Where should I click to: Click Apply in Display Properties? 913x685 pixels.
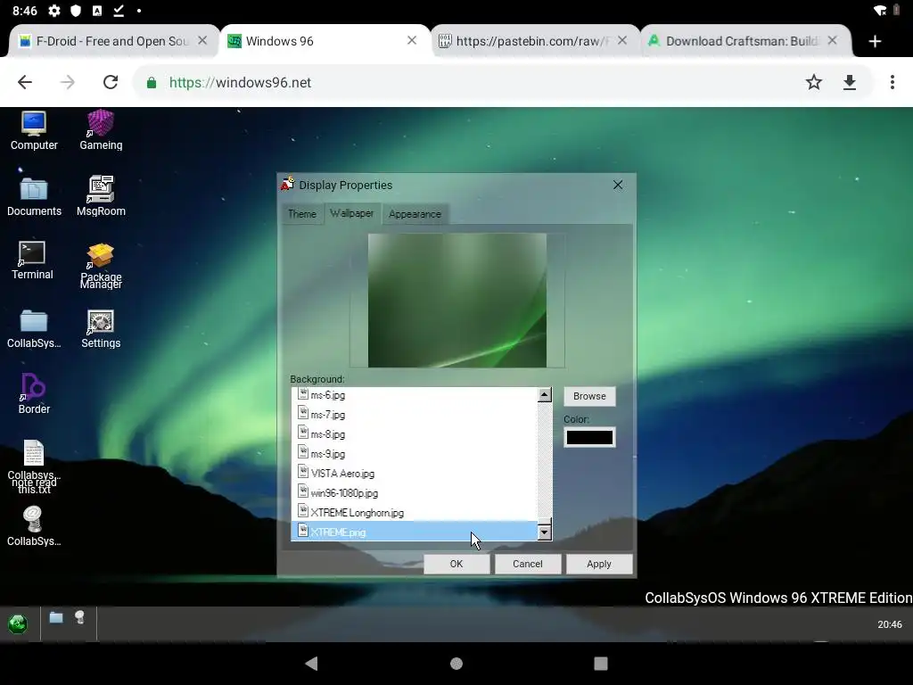click(599, 564)
